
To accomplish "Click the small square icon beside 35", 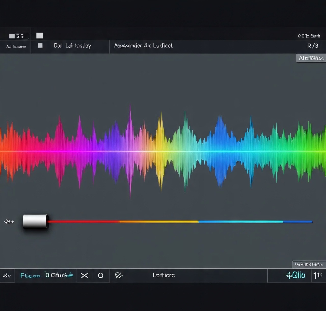I will coord(12,36).
